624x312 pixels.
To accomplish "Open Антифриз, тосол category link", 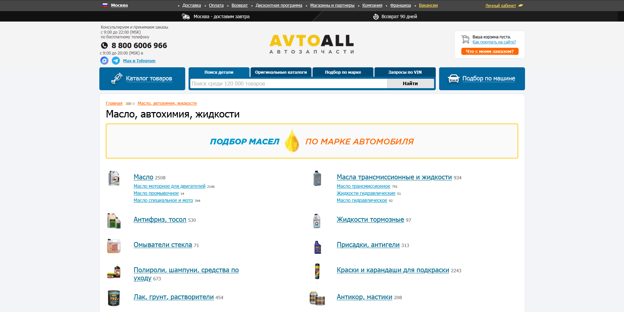I will (x=160, y=219).
